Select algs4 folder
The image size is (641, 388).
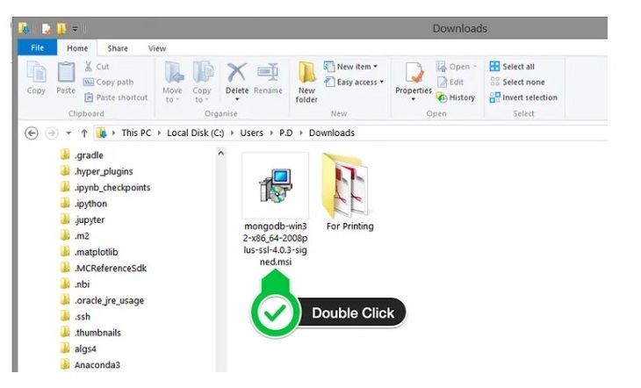78,348
